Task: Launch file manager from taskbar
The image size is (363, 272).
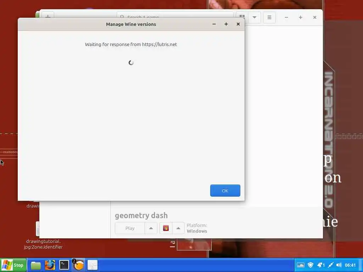Action: [x=36, y=265]
